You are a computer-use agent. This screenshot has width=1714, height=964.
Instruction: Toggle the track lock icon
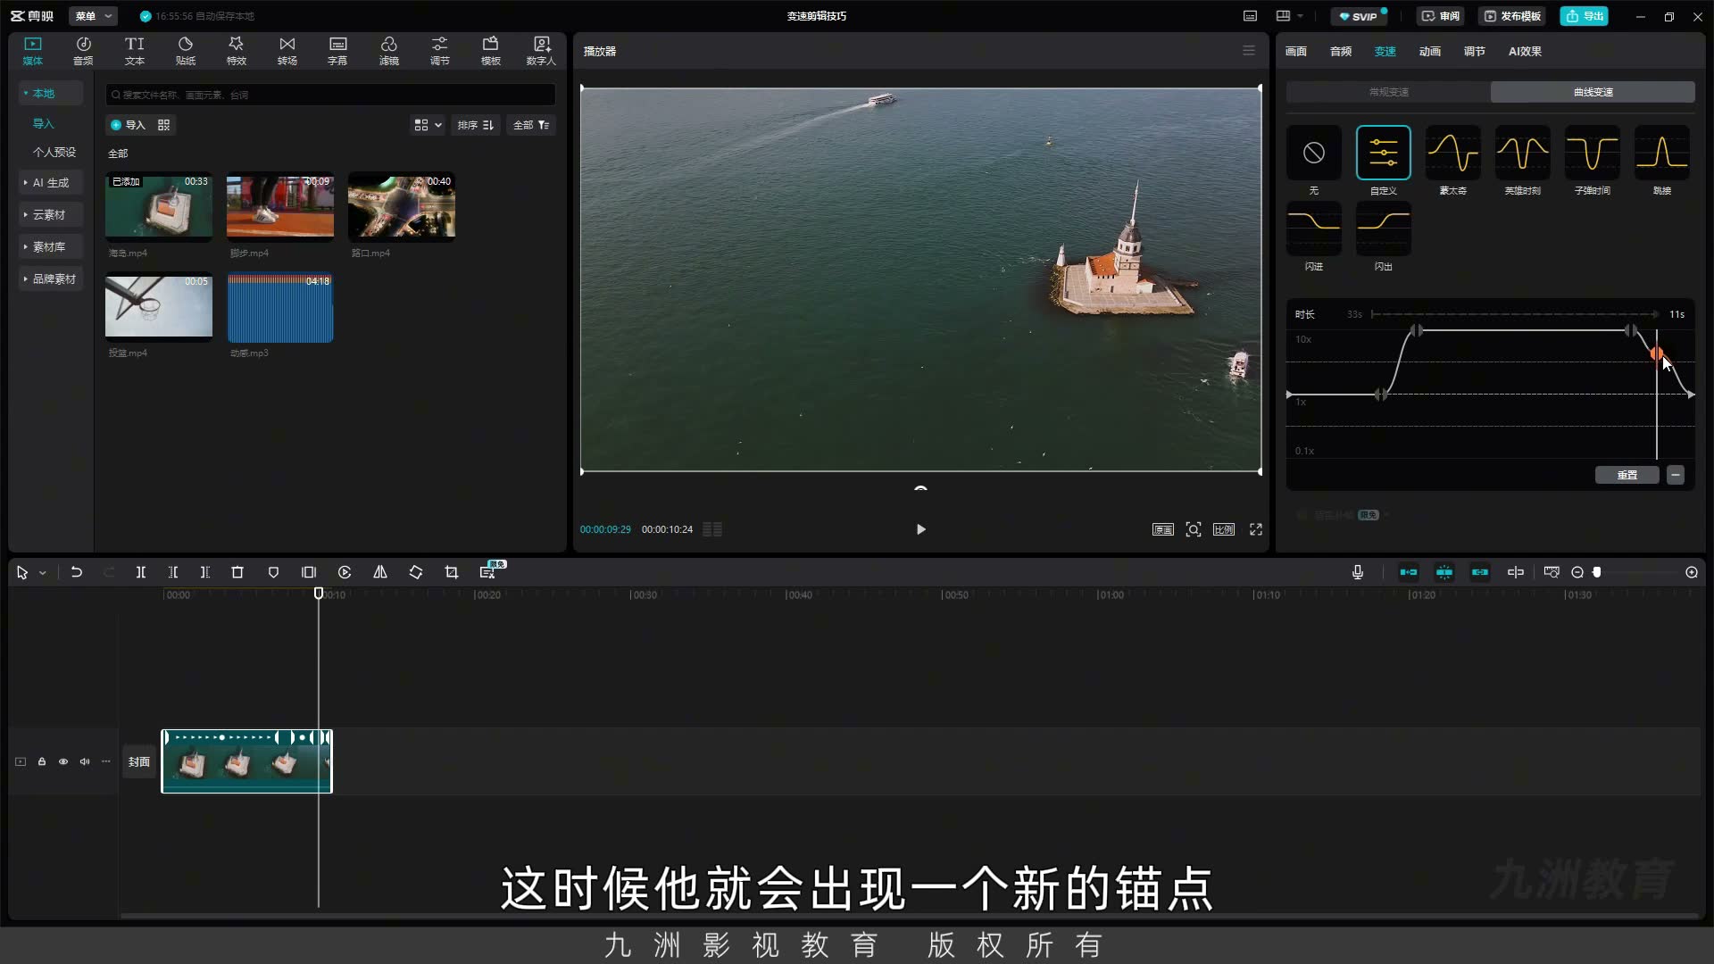42,761
